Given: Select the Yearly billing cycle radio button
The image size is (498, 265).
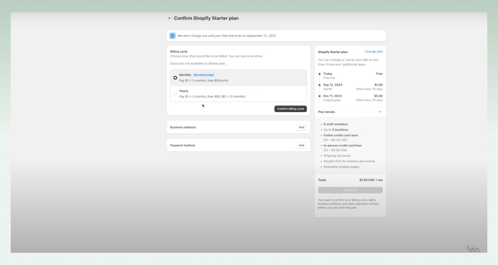Looking at the screenshot, I should coord(175,94).
